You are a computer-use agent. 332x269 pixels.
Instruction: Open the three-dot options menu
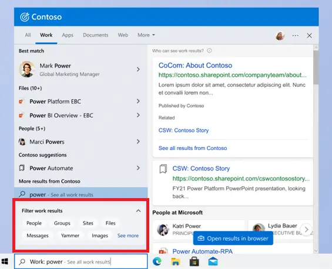[296, 36]
